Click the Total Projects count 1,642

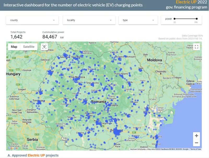17,37
